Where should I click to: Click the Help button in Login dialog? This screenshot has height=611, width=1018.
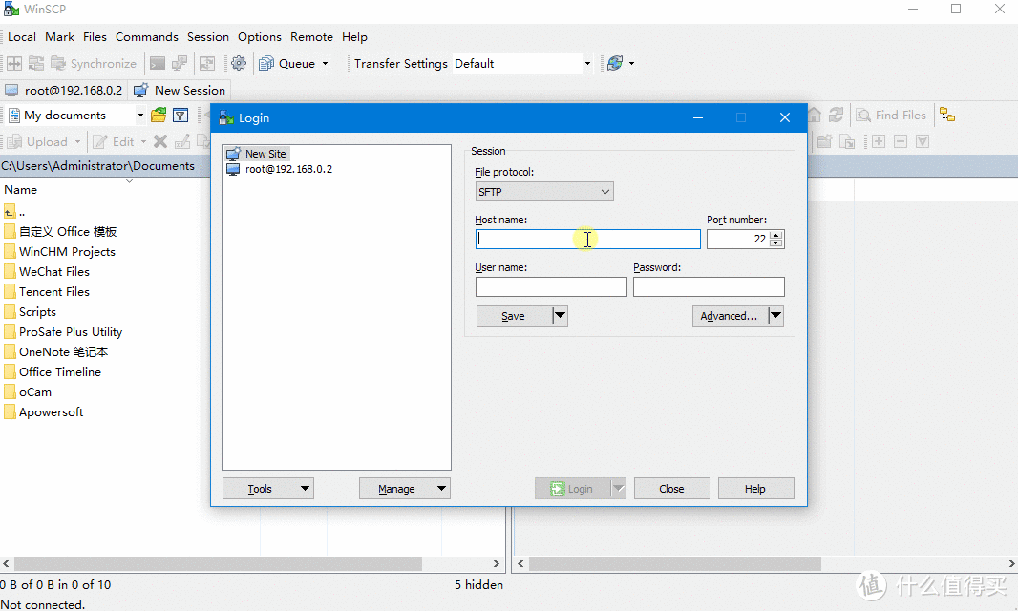click(755, 488)
